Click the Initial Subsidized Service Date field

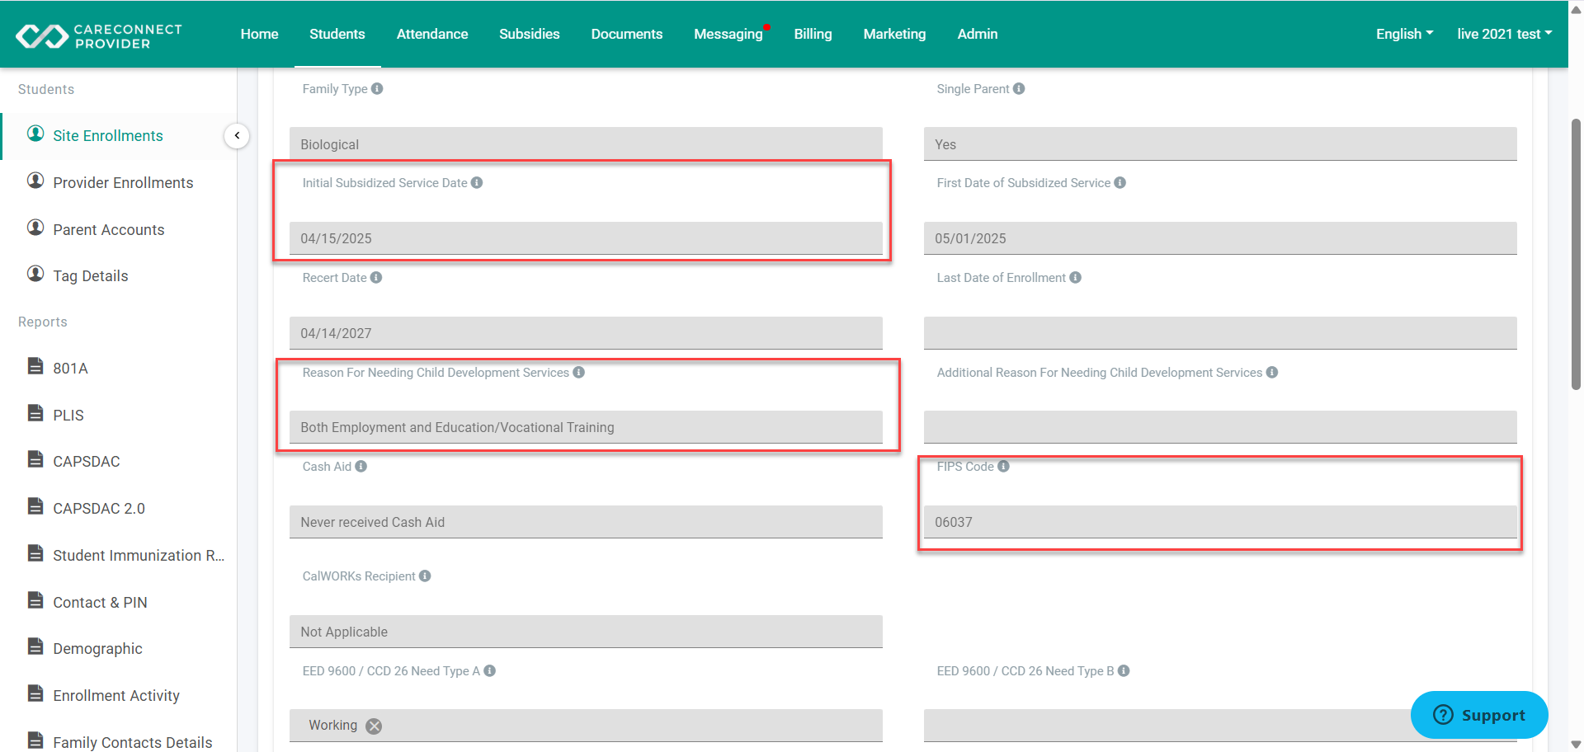coord(586,238)
